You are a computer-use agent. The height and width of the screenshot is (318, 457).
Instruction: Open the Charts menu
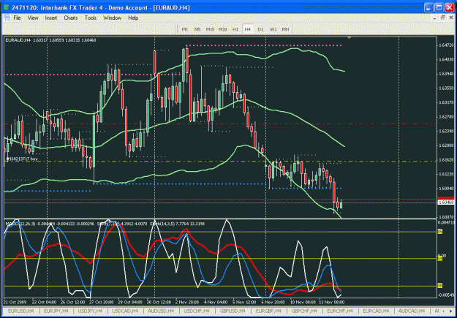pos(71,18)
